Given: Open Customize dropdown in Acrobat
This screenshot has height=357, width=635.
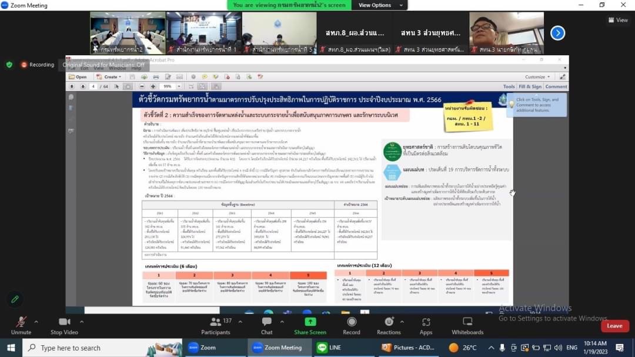Looking at the screenshot, I should (x=537, y=76).
